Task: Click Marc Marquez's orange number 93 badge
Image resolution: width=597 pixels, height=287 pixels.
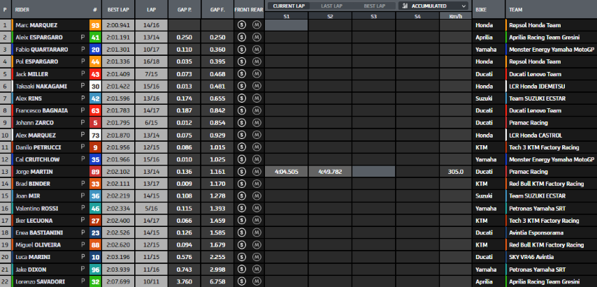Action: (95, 24)
